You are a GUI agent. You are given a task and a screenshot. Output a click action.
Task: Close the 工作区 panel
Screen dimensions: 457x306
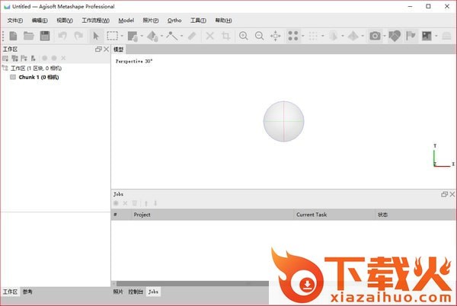107,49
